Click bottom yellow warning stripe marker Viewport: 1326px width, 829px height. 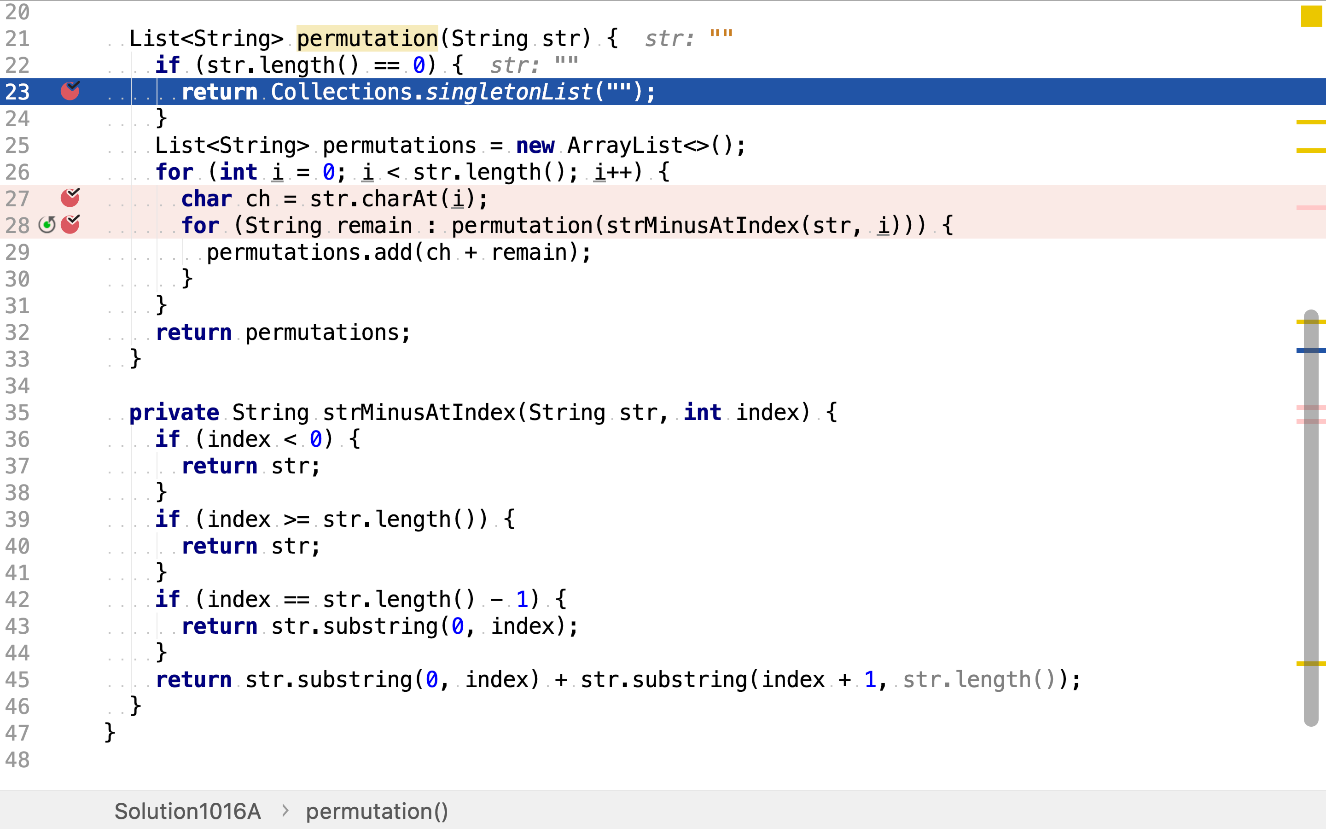pyautogui.click(x=1311, y=663)
